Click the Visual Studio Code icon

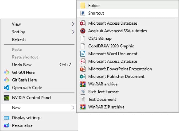click(7, 88)
